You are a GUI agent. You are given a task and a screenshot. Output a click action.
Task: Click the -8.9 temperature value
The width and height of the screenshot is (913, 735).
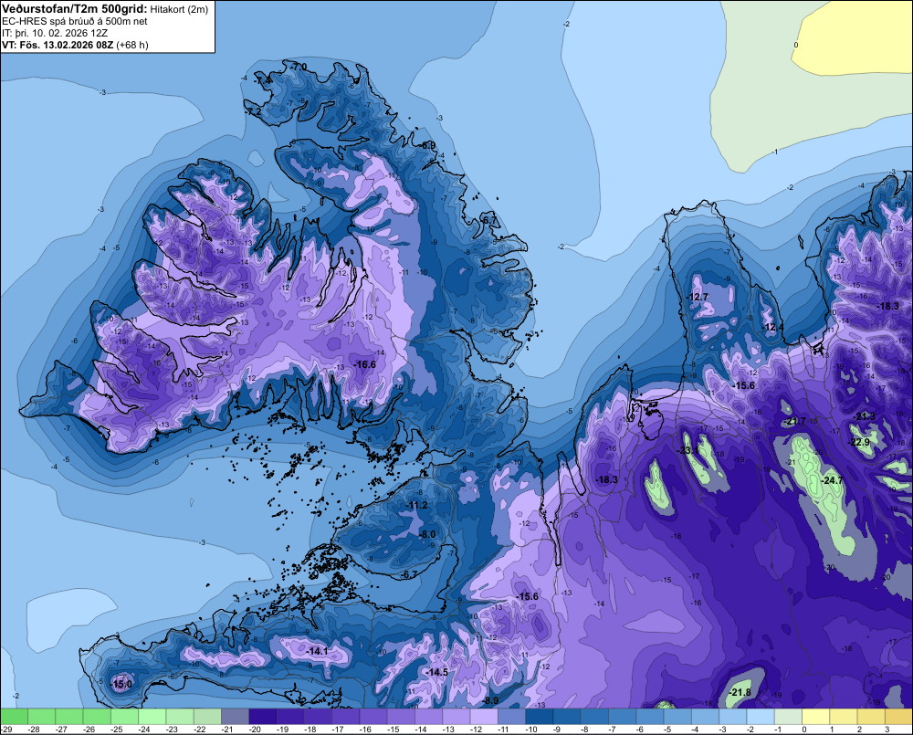[x=490, y=700]
